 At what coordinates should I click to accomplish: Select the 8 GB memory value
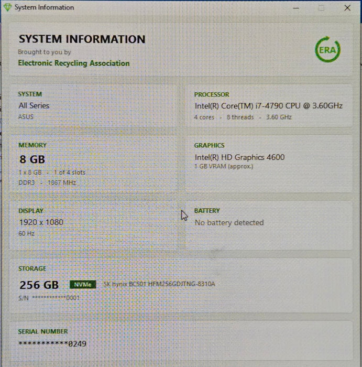tap(32, 159)
